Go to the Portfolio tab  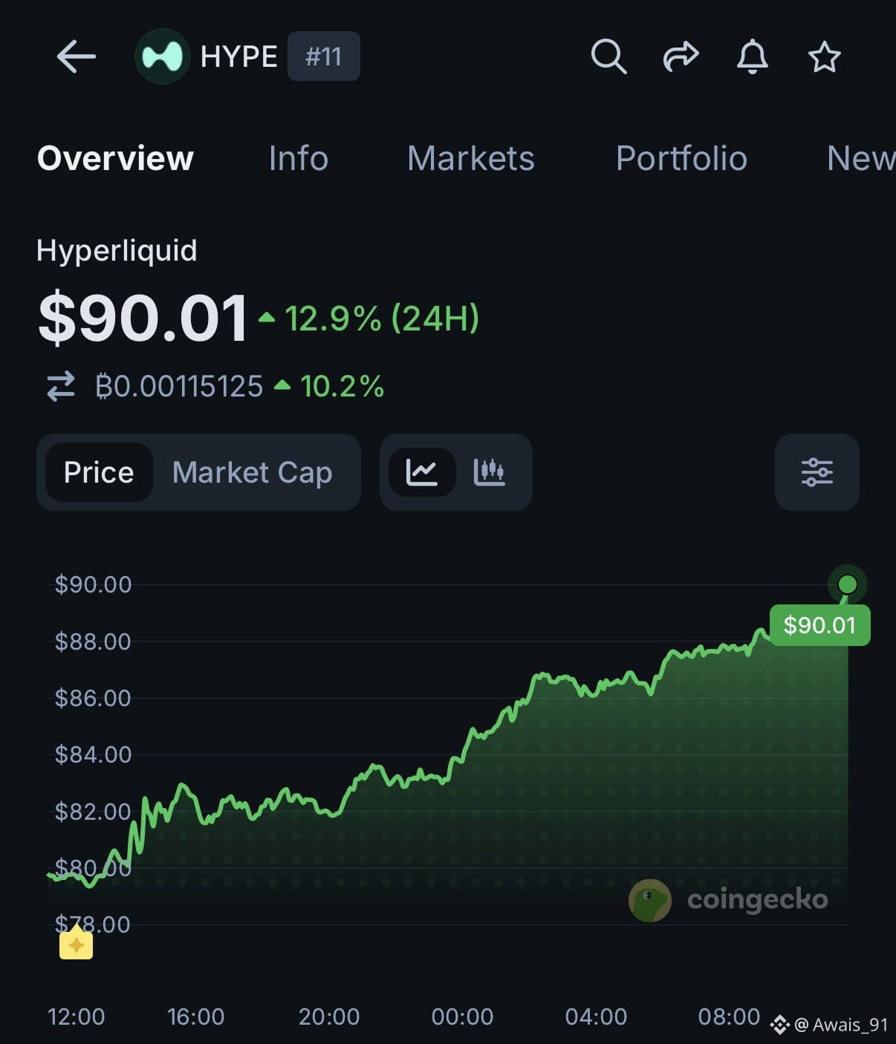(x=681, y=158)
